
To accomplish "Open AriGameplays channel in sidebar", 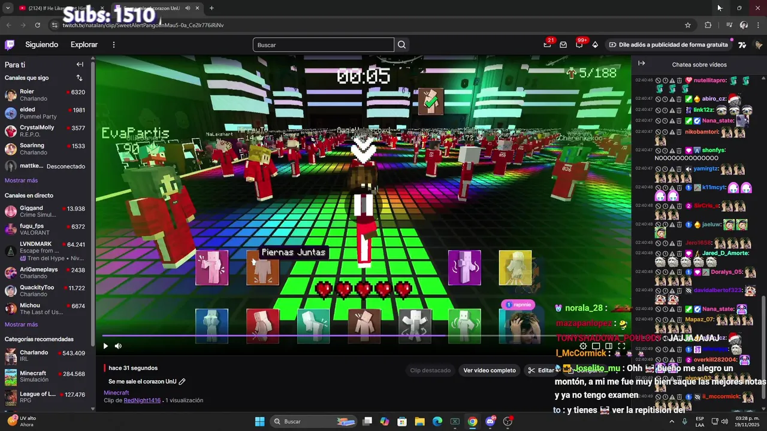I will (46, 273).
